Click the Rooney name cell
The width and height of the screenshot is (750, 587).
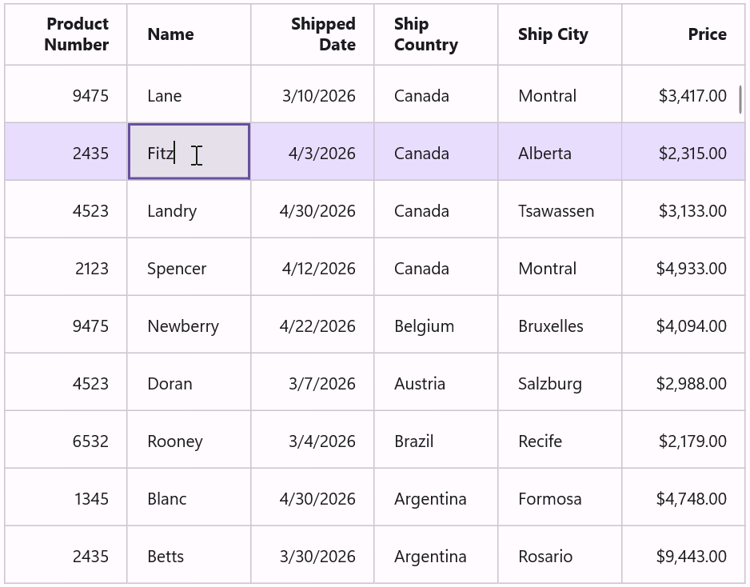189,440
